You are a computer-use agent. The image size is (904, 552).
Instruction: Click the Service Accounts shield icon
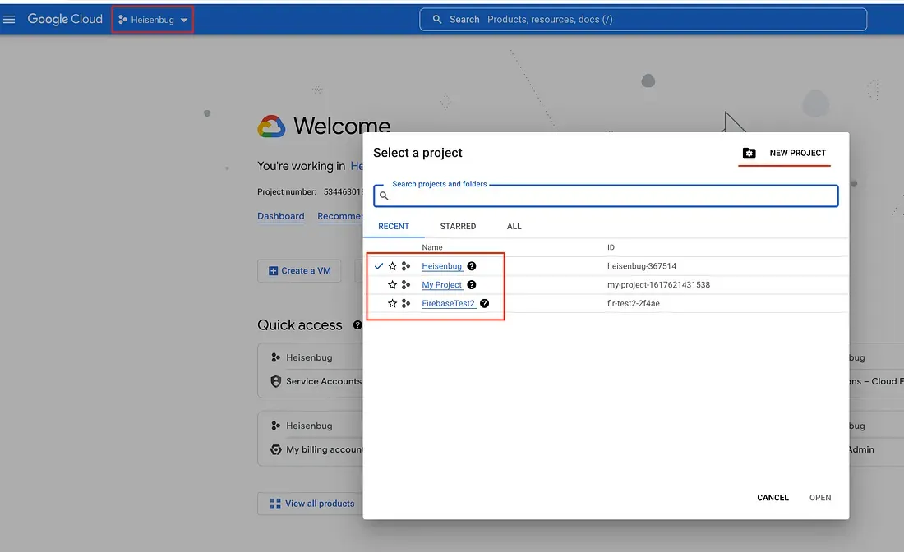276,381
